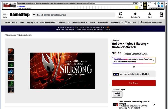Viewport: 168px width, 109px height.
Task: Select the Digital $19.99 condition option
Action: (117, 94)
